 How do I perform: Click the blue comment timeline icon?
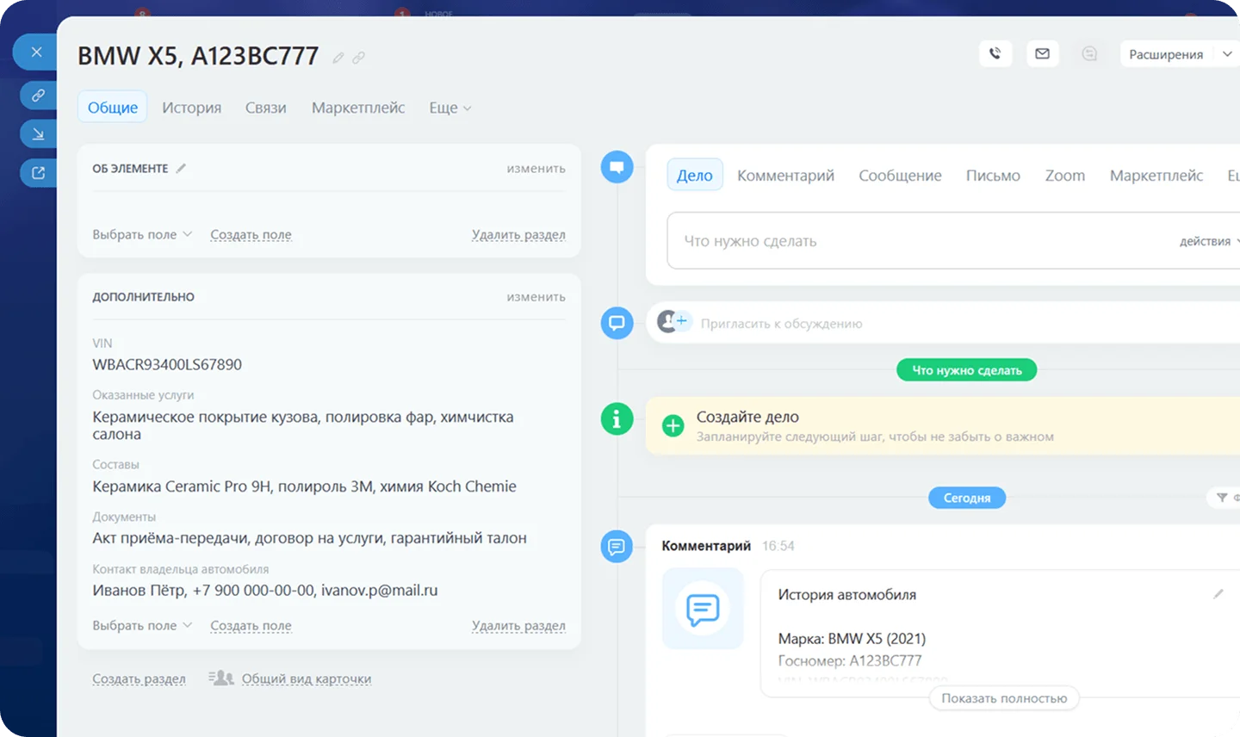[617, 547]
